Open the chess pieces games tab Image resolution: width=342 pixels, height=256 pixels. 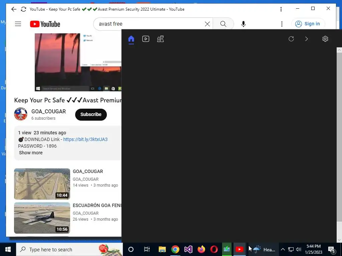click(161, 39)
